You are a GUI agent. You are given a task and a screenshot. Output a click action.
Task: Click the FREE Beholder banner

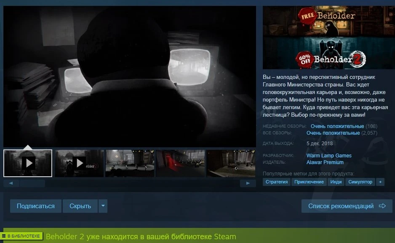pos(329,21)
